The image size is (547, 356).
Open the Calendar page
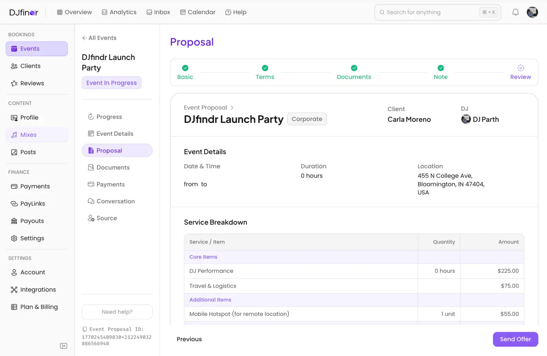tap(198, 12)
